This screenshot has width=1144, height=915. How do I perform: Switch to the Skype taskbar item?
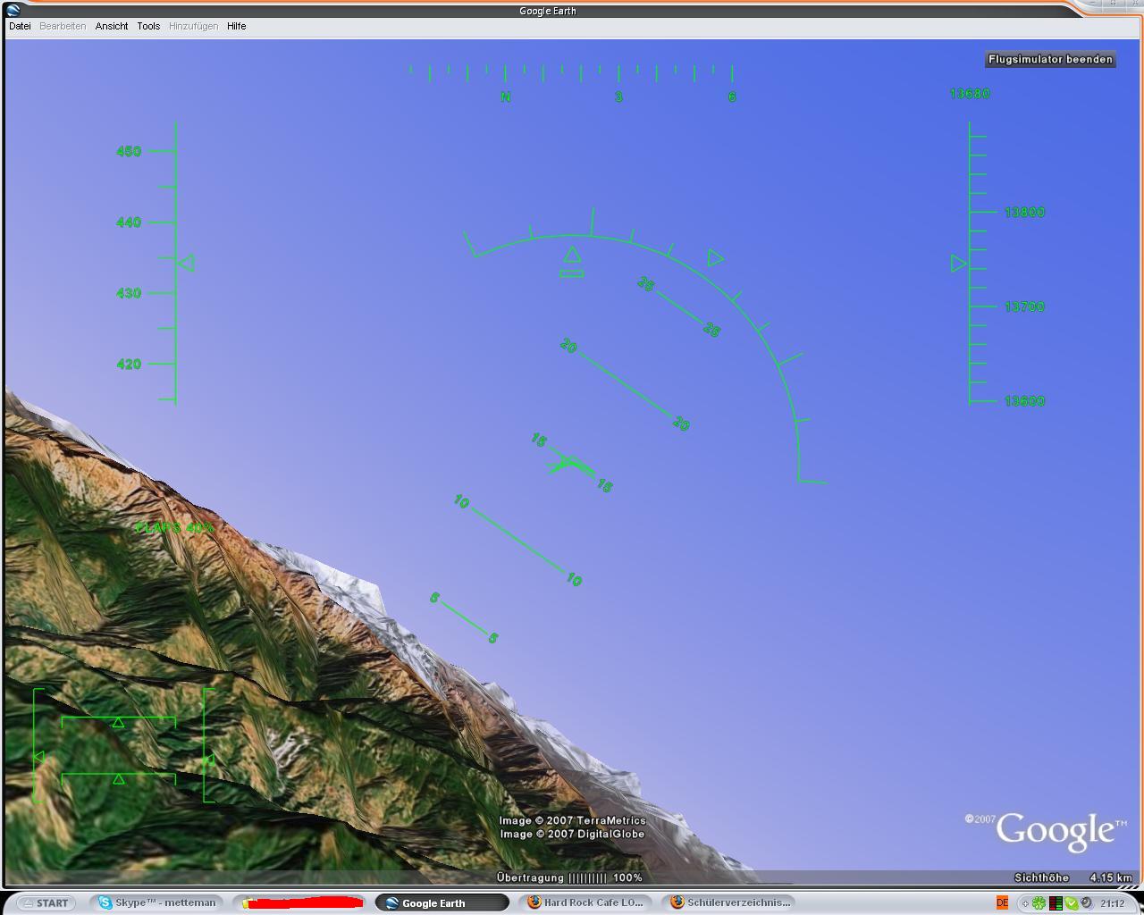(x=158, y=902)
